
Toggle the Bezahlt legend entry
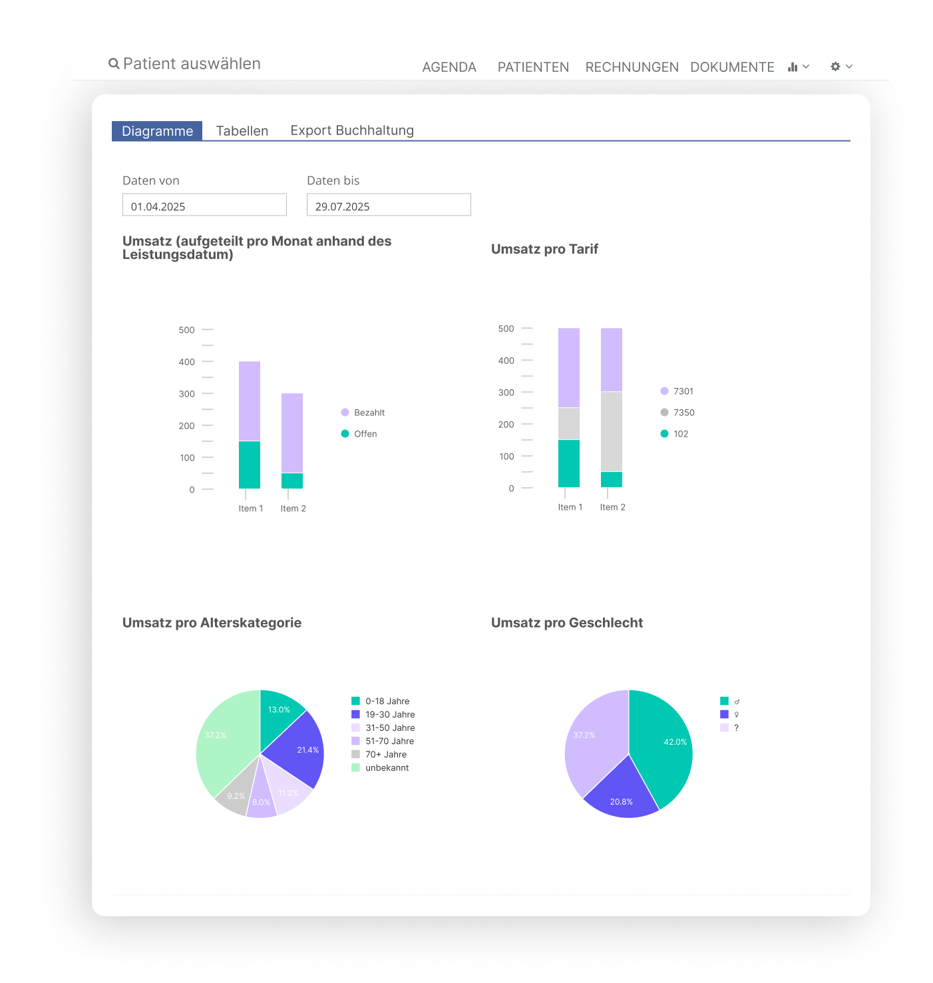tap(363, 413)
